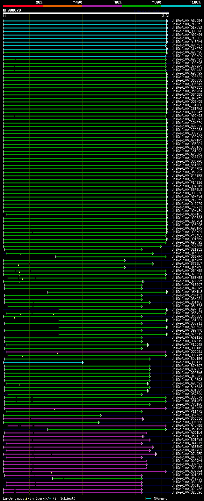This screenshot has height=501, width=204.
Task: Select UniRef100_Q84QE8 hit
Action: [187, 95]
